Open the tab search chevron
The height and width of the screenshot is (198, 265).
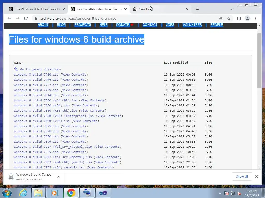(231, 9)
